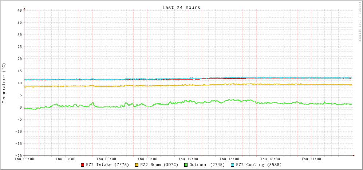Click the 'Thu 03:00' time axis label
The width and height of the screenshot is (363, 170).
click(x=66, y=159)
